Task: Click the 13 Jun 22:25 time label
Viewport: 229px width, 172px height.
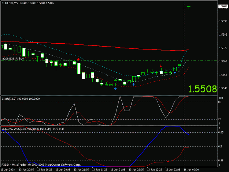Action: [155, 170]
